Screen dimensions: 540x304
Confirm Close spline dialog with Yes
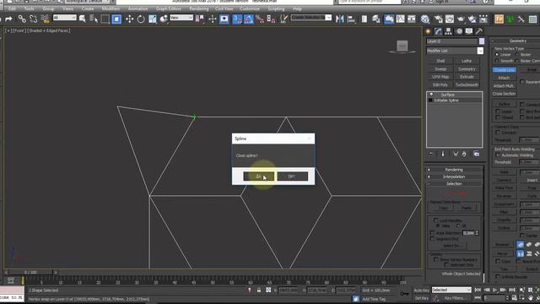tap(259, 176)
